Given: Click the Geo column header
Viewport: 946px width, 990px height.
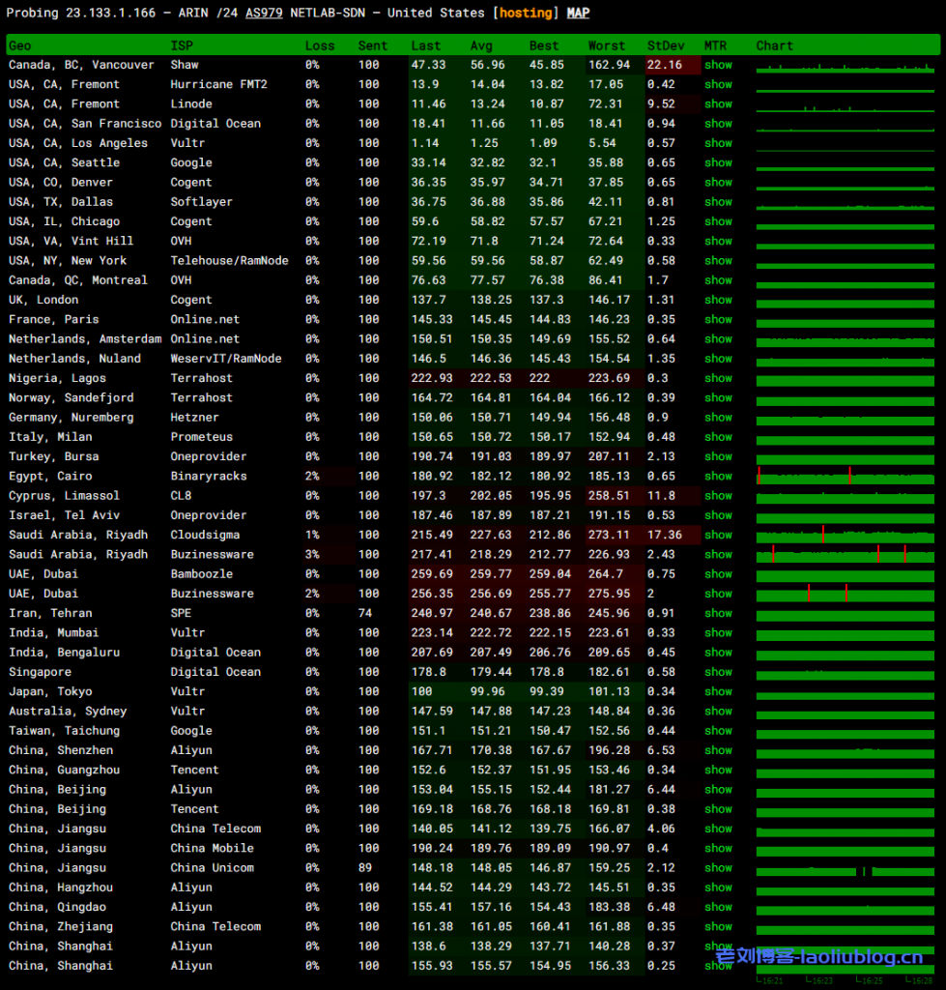Looking at the screenshot, I should [20, 45].
